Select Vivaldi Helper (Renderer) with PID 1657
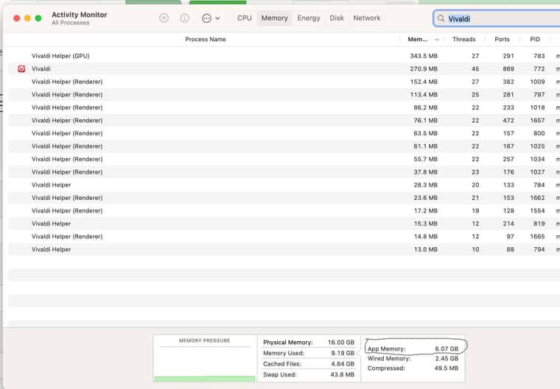The height and width of the screenshot is (389, 560). click(284, 121)
